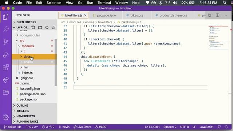
Task: Open Source Control view in activity bar
Action: (6, 42)
